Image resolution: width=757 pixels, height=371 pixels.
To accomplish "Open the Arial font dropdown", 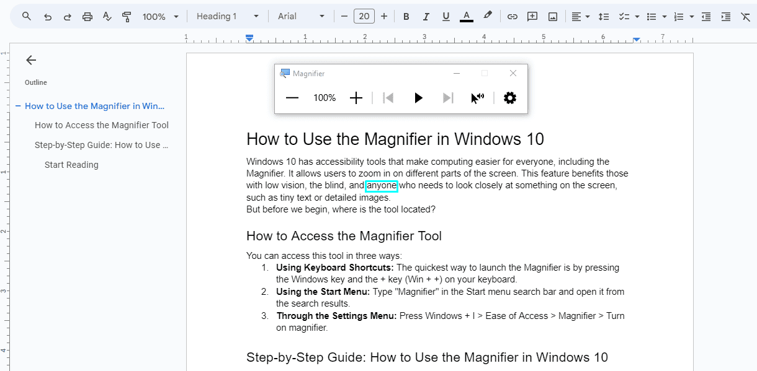I will [301, 17].
